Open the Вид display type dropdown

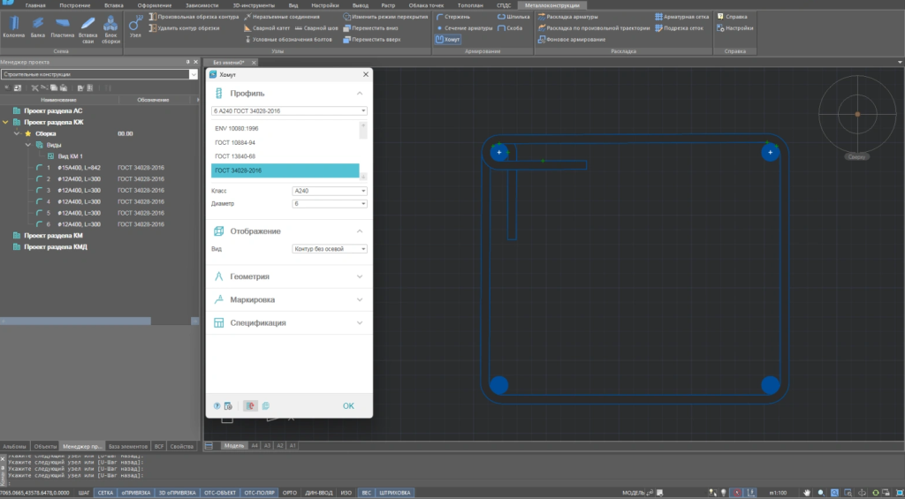[329, 249]
